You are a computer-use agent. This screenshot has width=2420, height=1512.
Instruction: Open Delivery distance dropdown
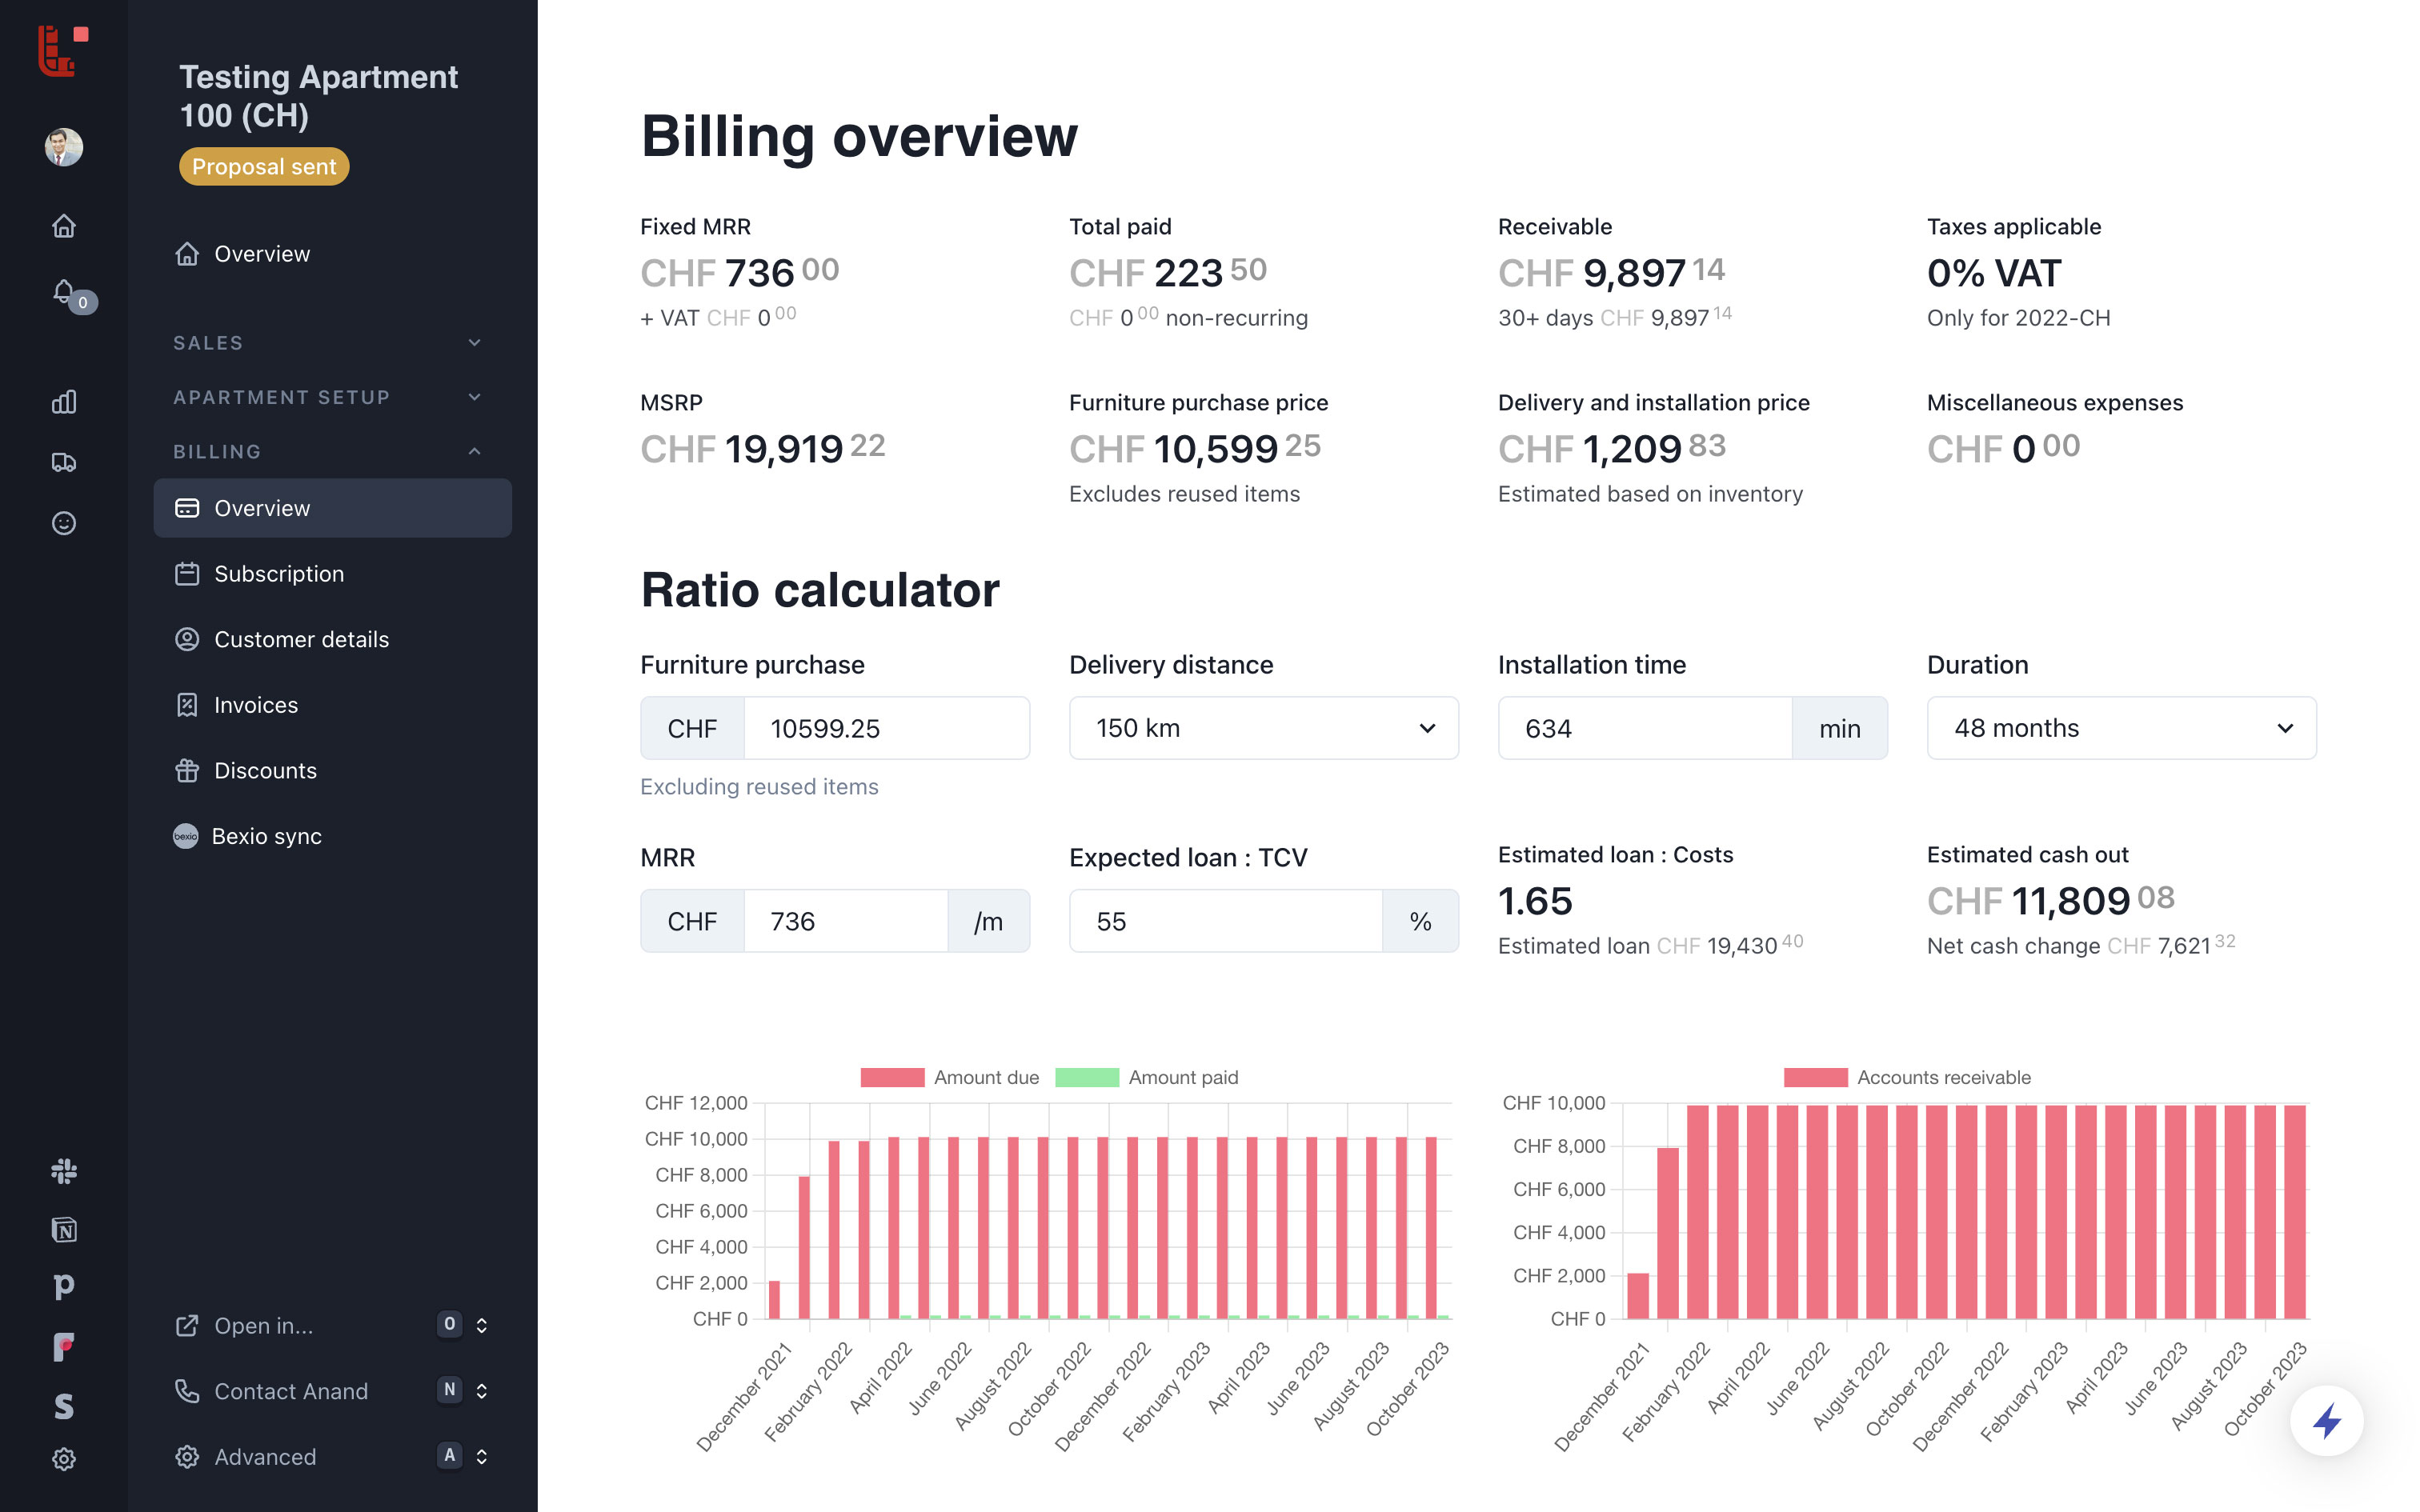click(x=1263, y=728)
